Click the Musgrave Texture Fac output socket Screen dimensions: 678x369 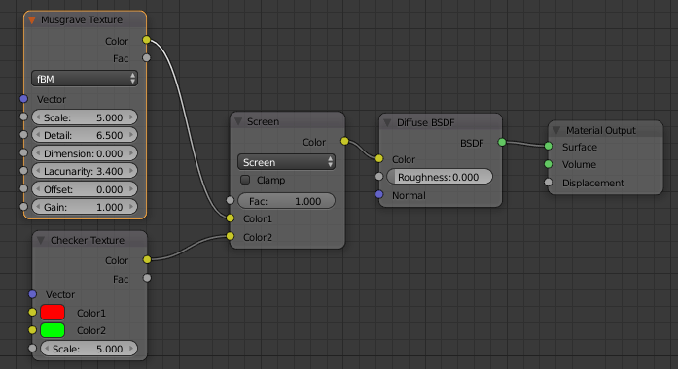point(146,58)
